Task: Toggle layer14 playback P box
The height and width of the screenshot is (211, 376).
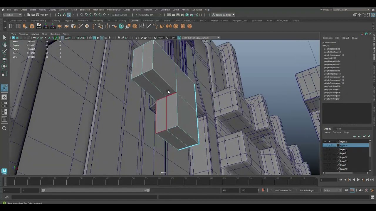Action: [x=330, y=145]
